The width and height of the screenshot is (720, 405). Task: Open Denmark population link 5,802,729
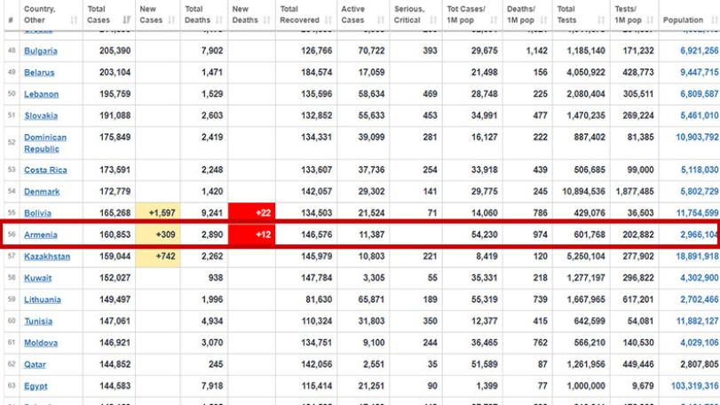pyautogui.click(x=700, y=191)
